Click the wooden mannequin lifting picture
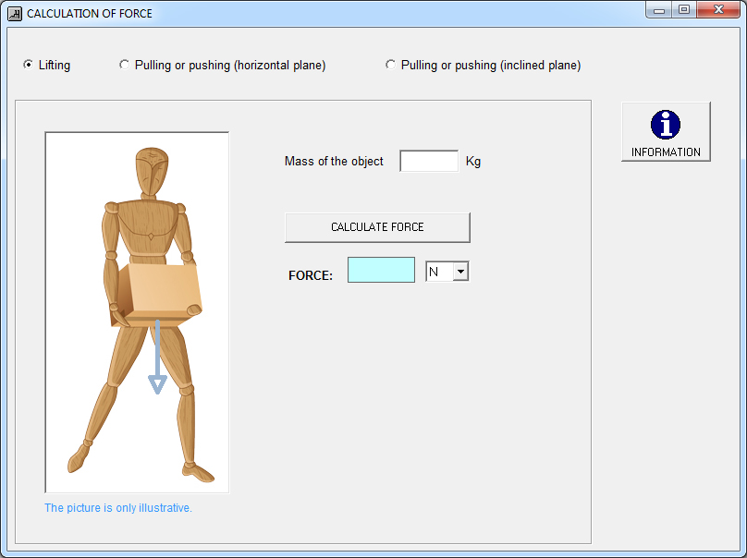747x558 pixels. [137, 312]
